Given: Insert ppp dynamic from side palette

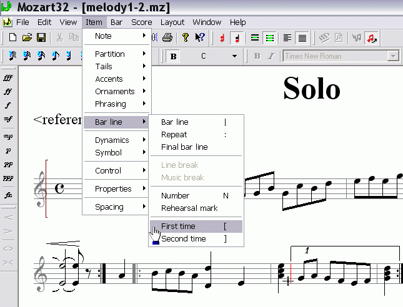Looking at the screenshot, I should click(x=8, y=178).
